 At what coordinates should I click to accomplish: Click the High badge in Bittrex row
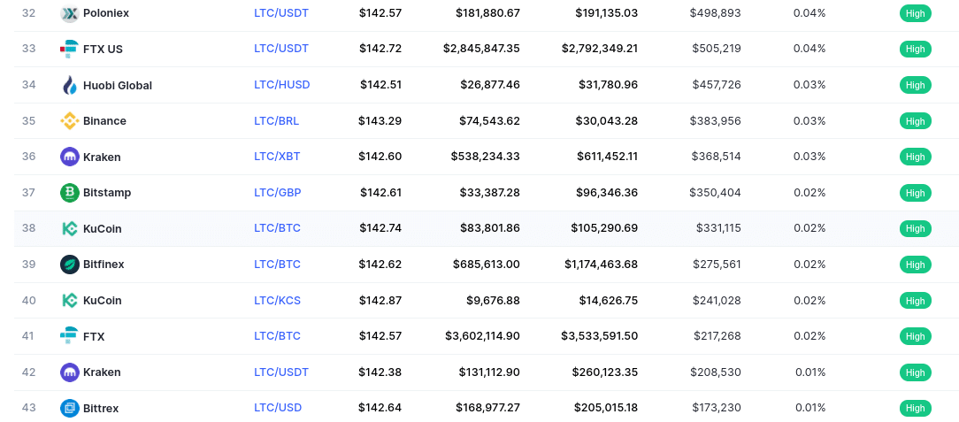pos(915,408)
